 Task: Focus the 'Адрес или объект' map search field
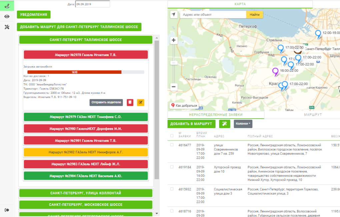[x=213, y=15]
